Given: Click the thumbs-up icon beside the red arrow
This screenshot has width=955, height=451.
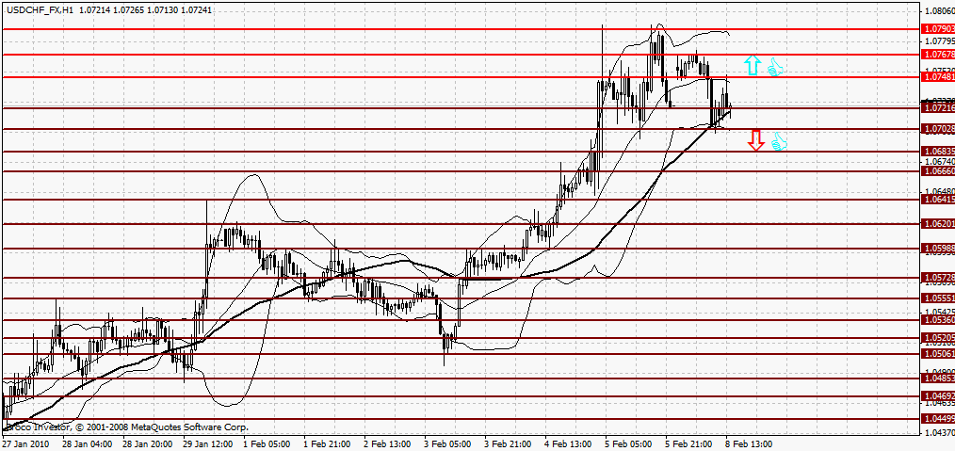Looking at the screenshot, I should tap(780, 142).
